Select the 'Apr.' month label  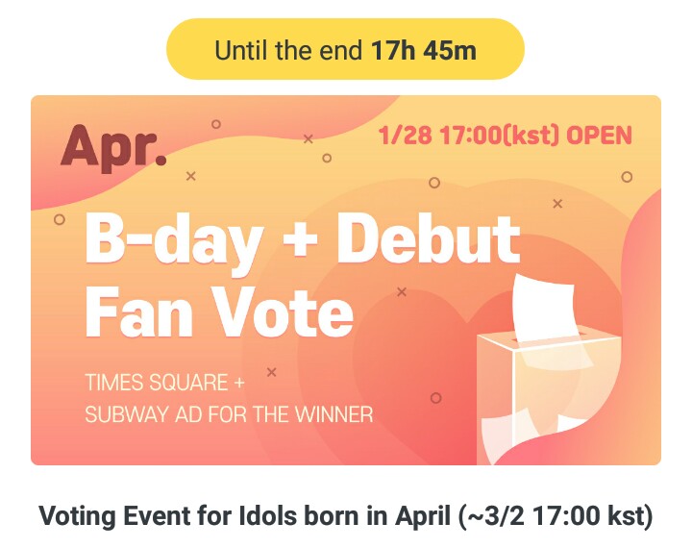(113, 146)
